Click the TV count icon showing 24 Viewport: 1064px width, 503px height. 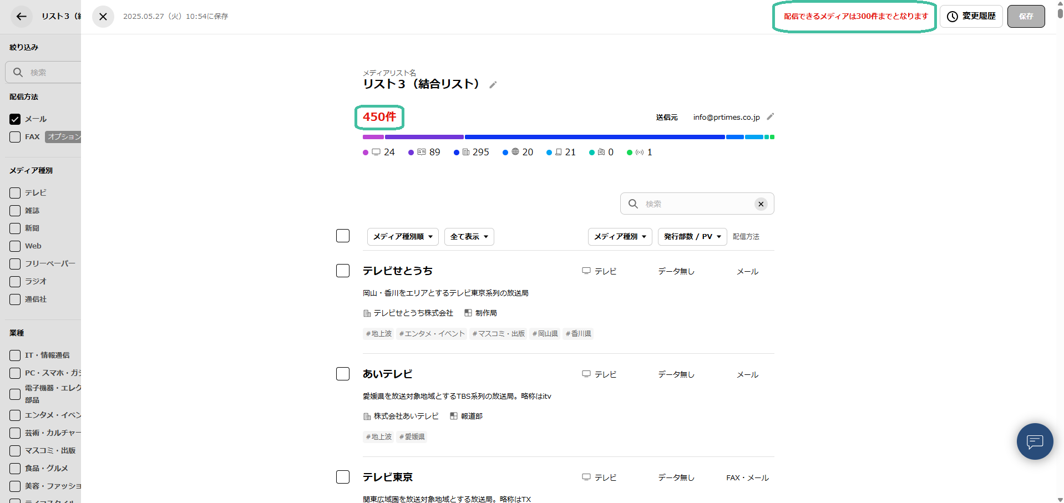tap(376, 152)
